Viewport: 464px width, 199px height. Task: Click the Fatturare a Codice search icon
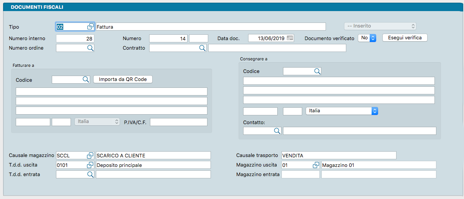click(x=86, y=79)
